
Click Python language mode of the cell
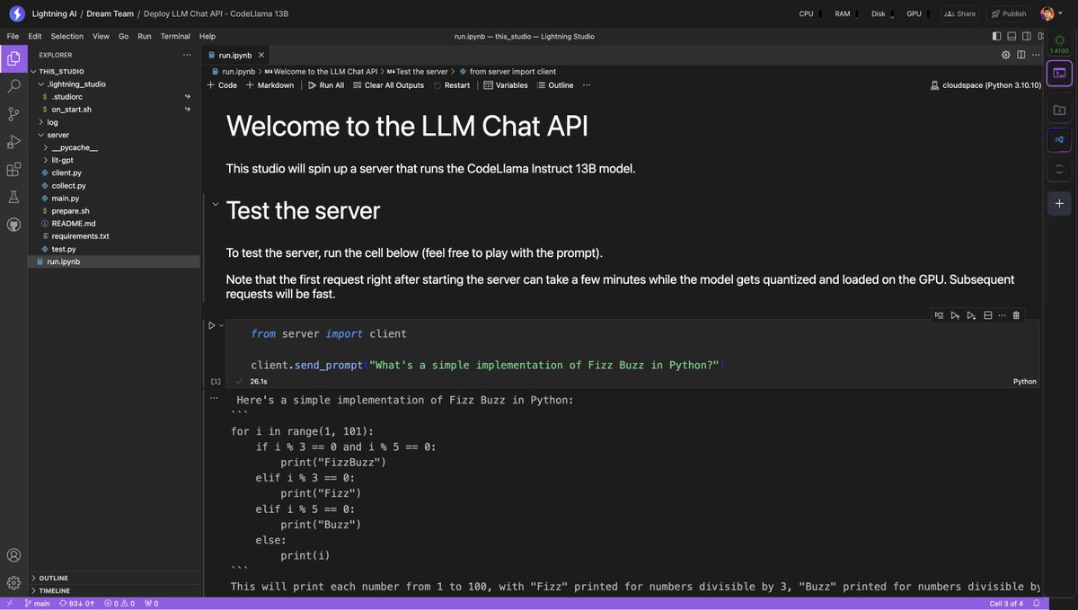coord(1024,381)
